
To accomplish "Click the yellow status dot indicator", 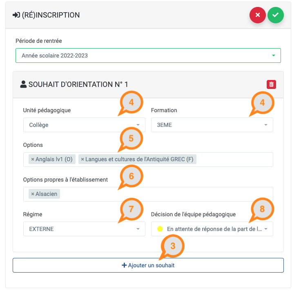I will coord(160,229).
